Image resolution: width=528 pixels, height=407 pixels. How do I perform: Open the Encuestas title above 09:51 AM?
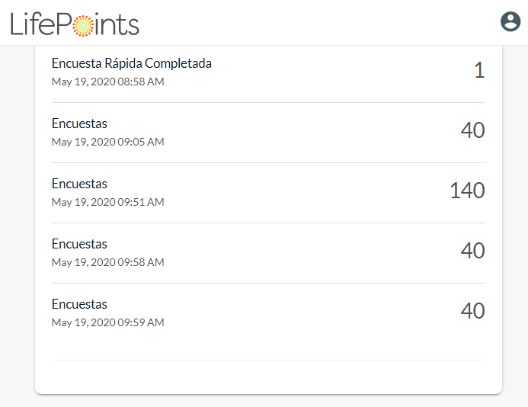[79, 184]
